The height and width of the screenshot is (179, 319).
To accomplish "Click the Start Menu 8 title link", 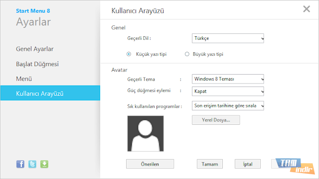I will tap(33, 11).
